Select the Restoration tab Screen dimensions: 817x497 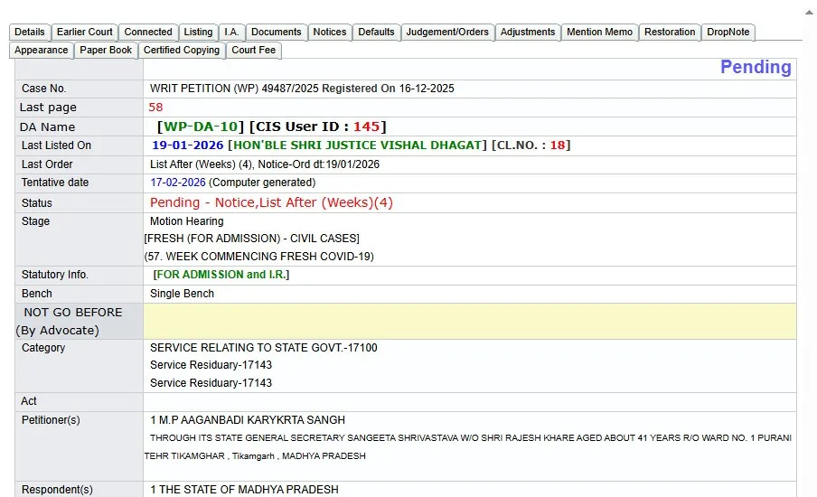[670, 32]
